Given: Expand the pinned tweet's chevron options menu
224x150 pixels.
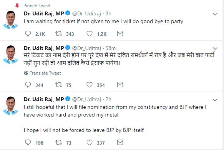Looking at the screenshot, I should tap(215, 14).
